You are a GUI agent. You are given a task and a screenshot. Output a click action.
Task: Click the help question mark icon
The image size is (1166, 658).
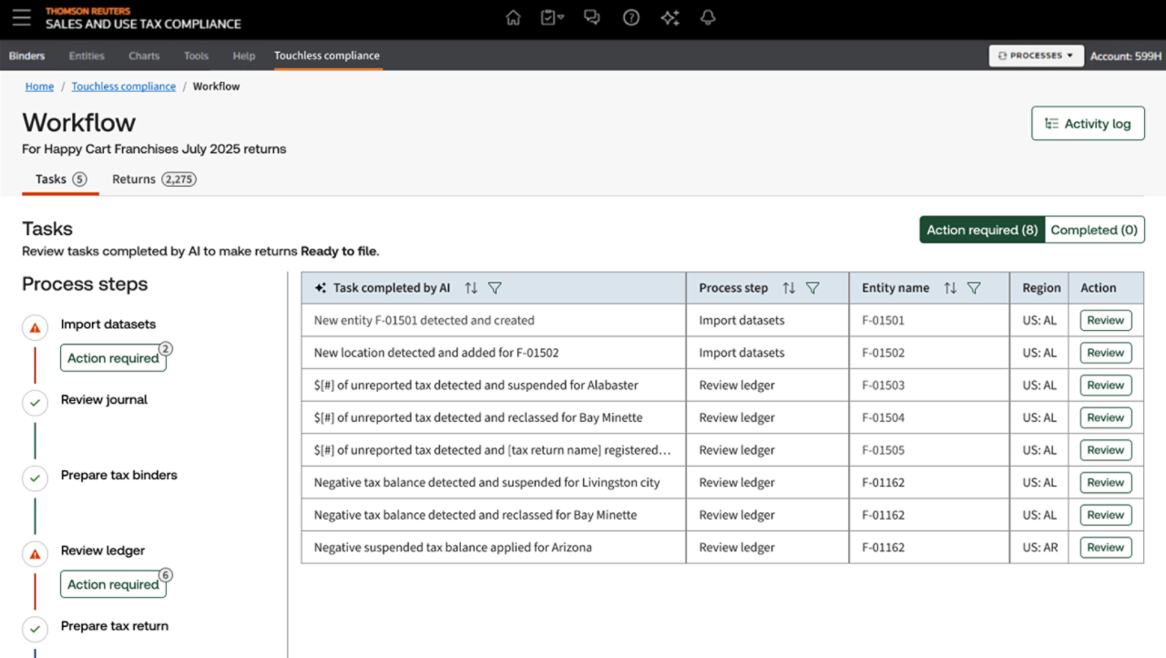(630, 18)
